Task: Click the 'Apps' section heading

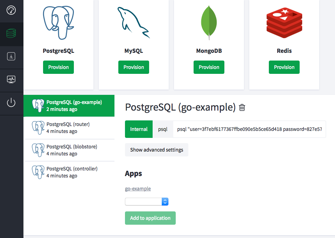Action: pyautogui.click(x=133, y=174)
